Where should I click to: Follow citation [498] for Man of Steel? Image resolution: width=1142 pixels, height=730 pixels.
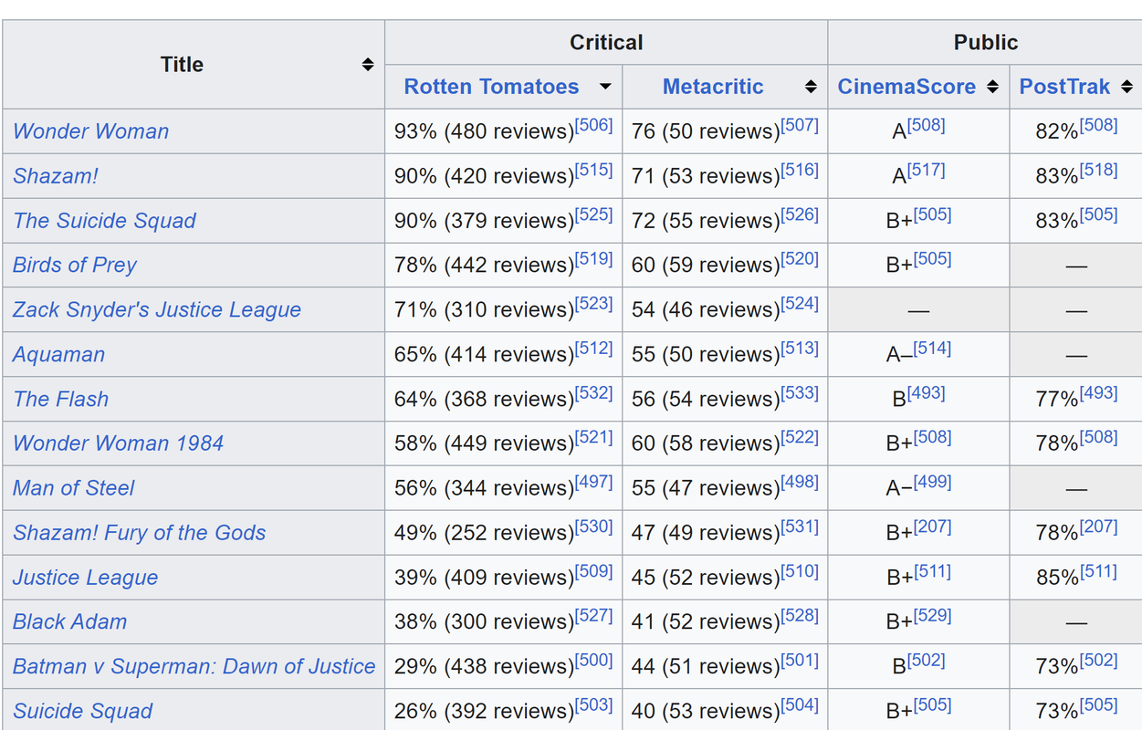pyautogui.click(x=800, y=483)
